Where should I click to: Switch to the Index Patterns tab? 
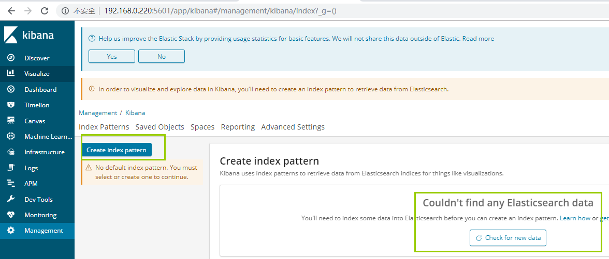[104, 126]
